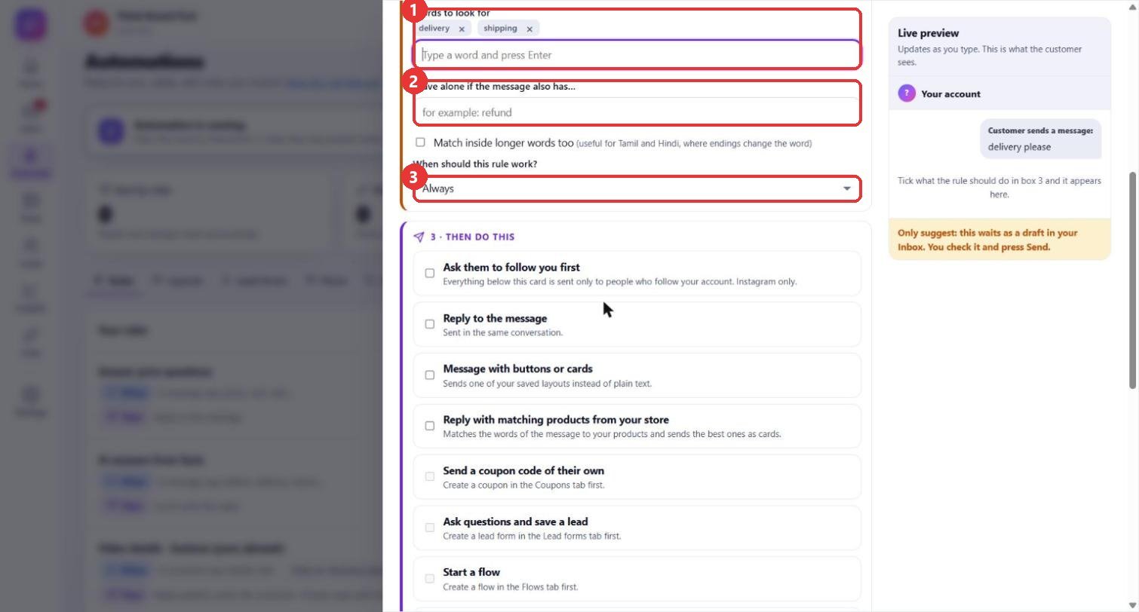
Task: Click into the "for example: refund" field
Action: (637, 112)
